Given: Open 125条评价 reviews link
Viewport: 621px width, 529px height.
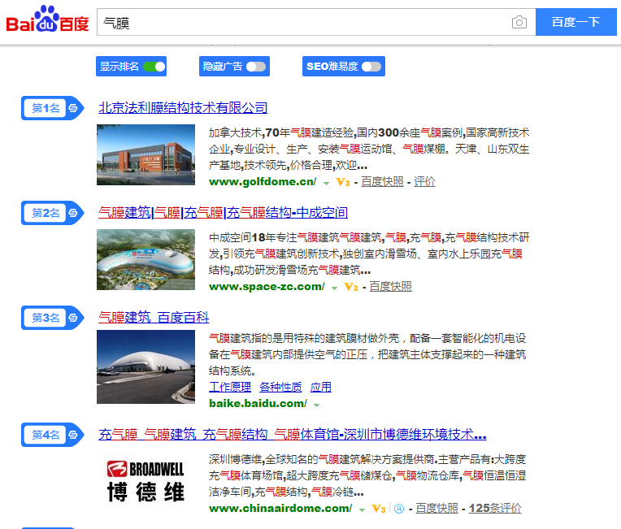Looking at the screenshot, I should [x=495, y=508].
